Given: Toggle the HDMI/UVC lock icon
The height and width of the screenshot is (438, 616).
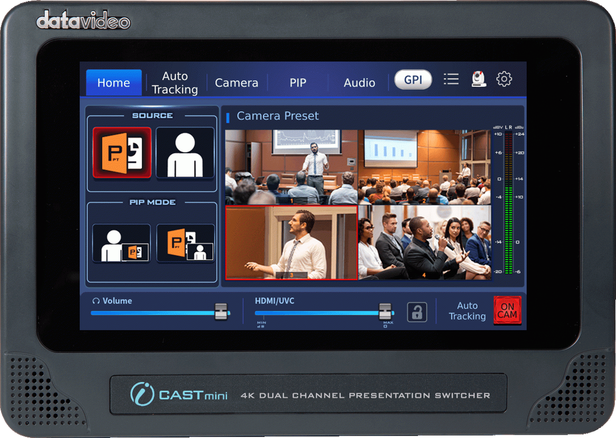Looking at the screenshot, I should (417, 312).
